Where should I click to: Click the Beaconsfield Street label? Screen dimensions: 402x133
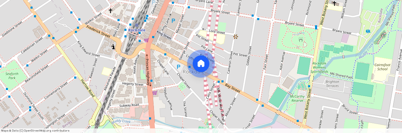pyautogui.click(x=37, y=74)
